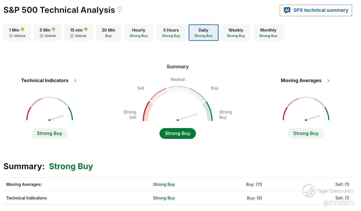Image resolution: width=361 pixels, height=211 pixels.
Task: Expand Moving Averages with the chevron arrow
Action: coord(328,81)
